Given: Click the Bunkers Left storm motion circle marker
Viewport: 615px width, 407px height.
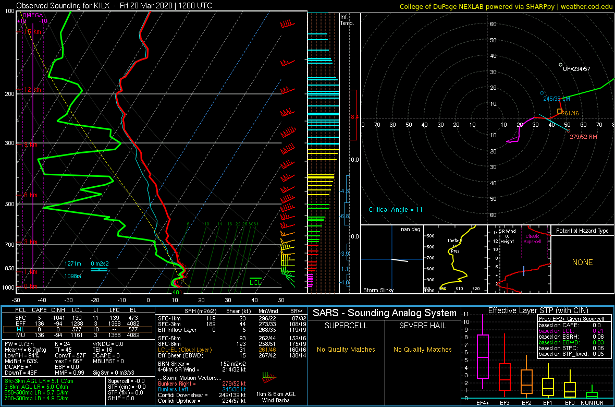Looking at the screenshot, I should pos(542,93).
